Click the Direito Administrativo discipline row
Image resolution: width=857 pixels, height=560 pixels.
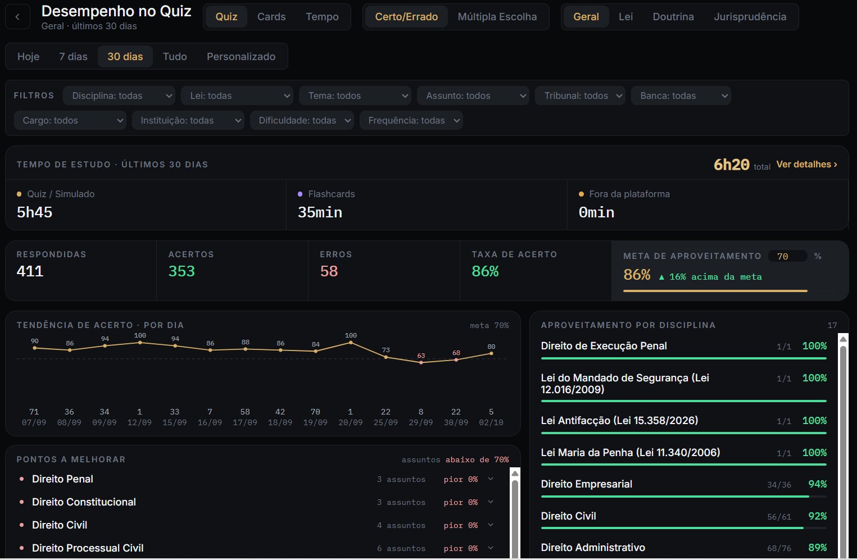coord(684,548)
